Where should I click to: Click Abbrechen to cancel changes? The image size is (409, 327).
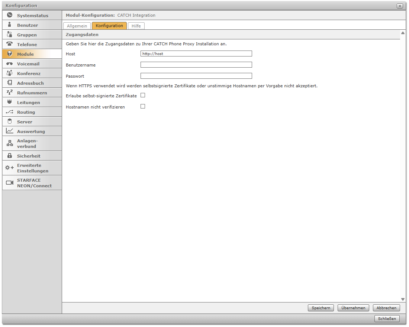coord(386,308)
